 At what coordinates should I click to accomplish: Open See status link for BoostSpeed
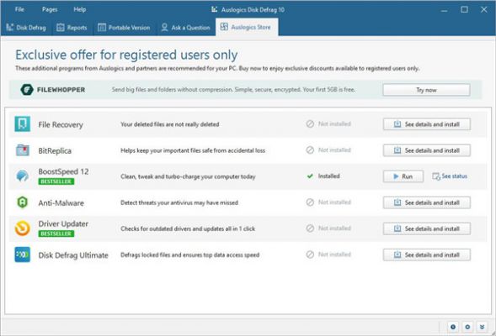450,176
